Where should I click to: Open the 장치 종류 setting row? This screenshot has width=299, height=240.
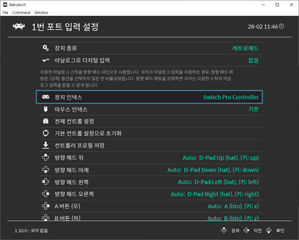[x=149, y=48]
